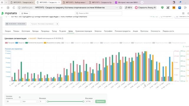
Task: Open the Yandex account circle icon
Action: pyautogui.click(x=8, y=8)
